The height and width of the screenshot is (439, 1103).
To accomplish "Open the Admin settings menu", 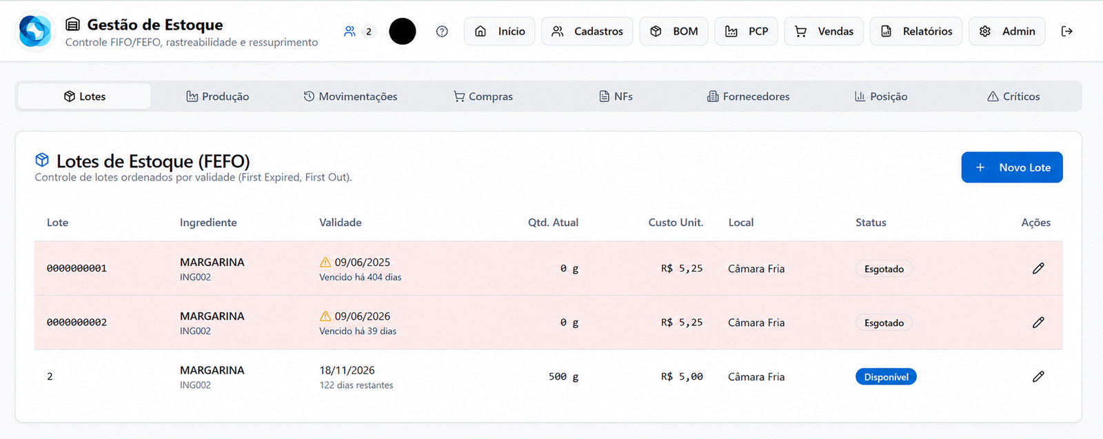I will point(1007,31).
